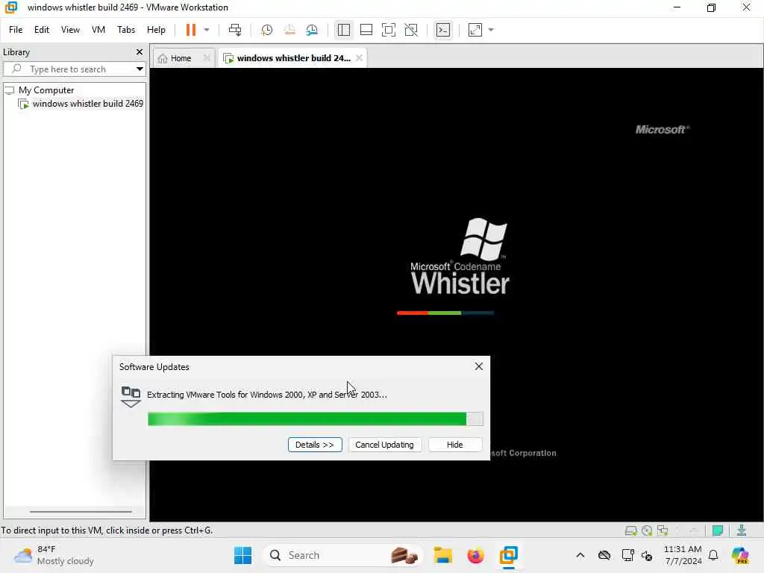
Task: Click the VMware Workstation taskbar icon
Action: (x=508, y=555)
